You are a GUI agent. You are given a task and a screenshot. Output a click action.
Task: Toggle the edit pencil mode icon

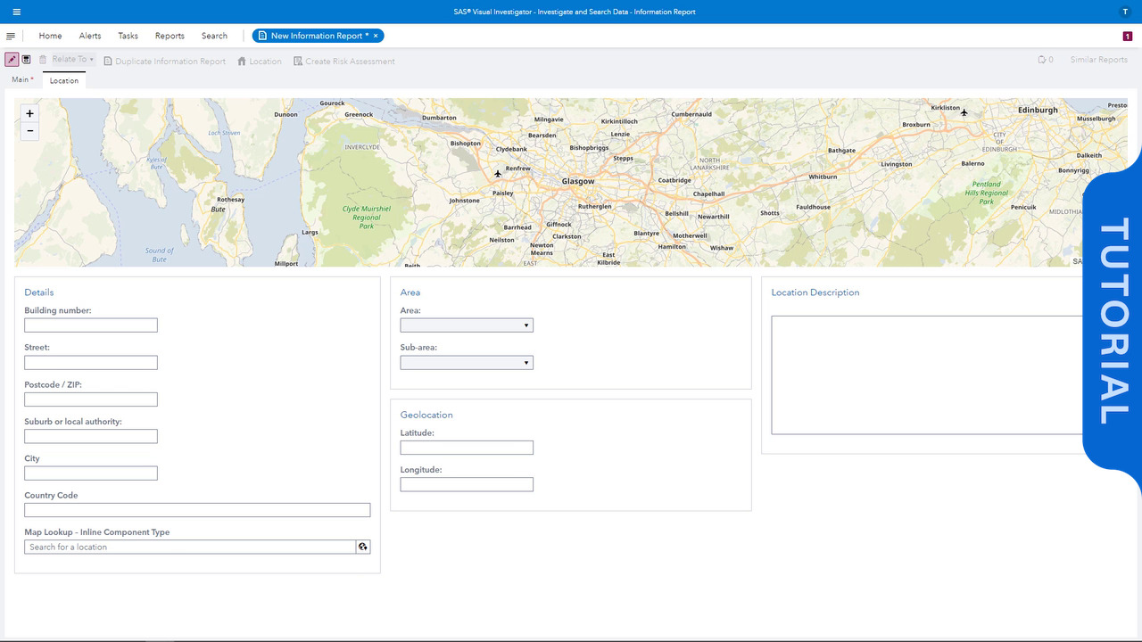[x=12, y=60]
